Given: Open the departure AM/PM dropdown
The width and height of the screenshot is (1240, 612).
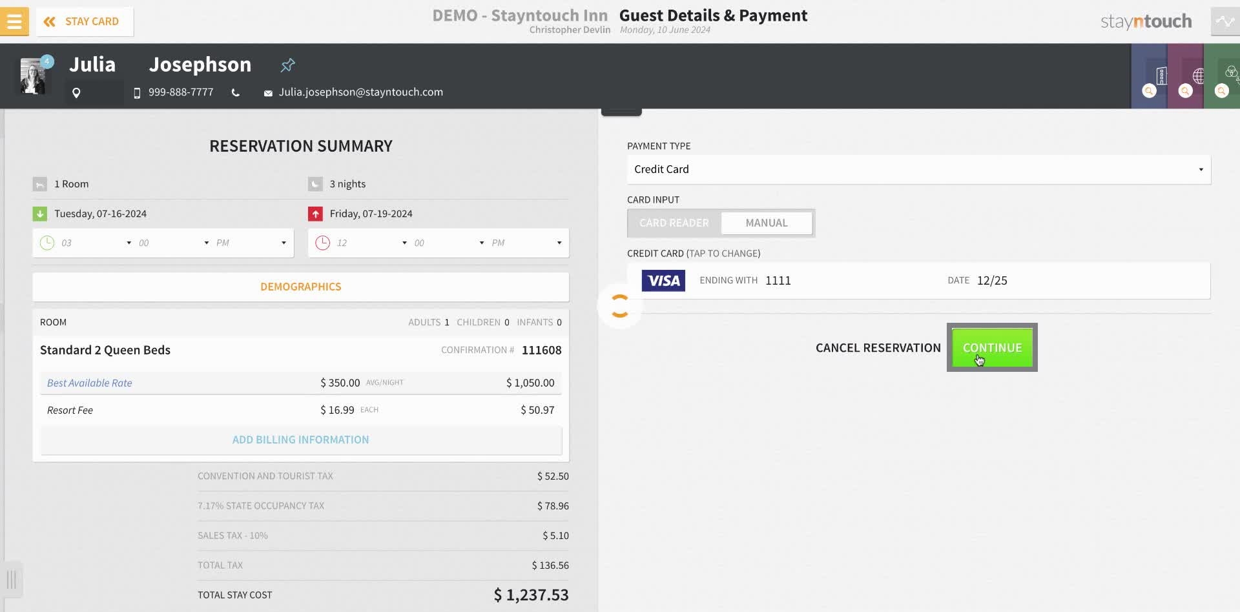Looking at the screenshot, I should 526,243.
